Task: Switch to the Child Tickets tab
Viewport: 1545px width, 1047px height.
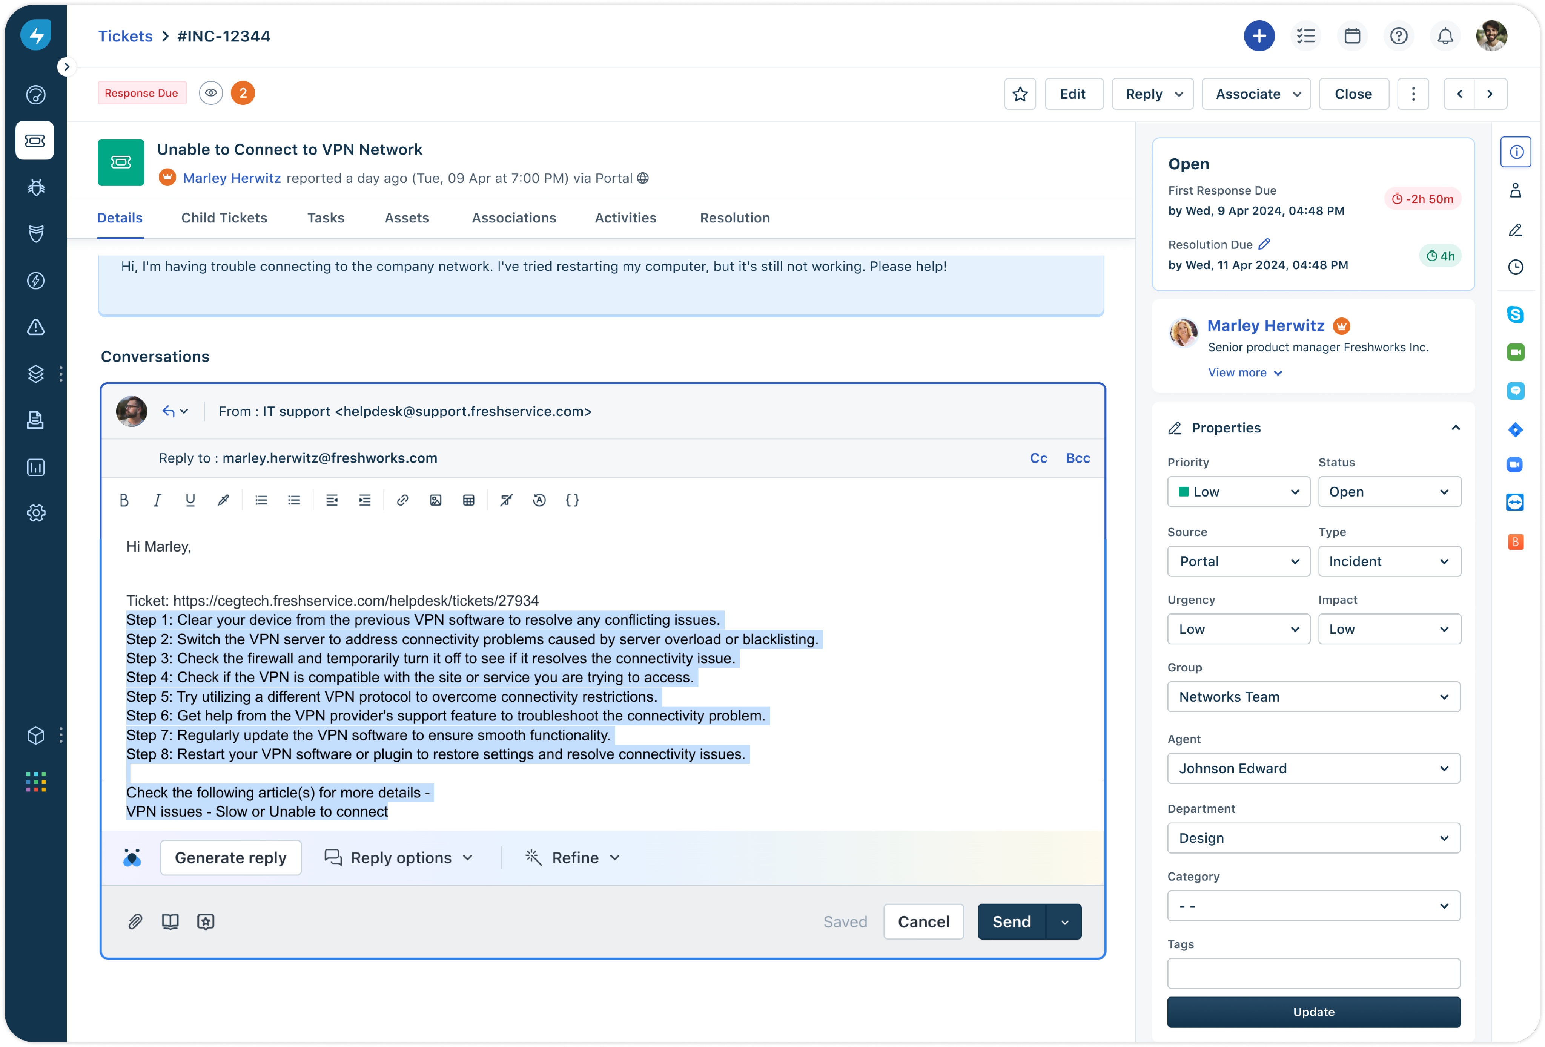Action: click(x=224, y=218)
